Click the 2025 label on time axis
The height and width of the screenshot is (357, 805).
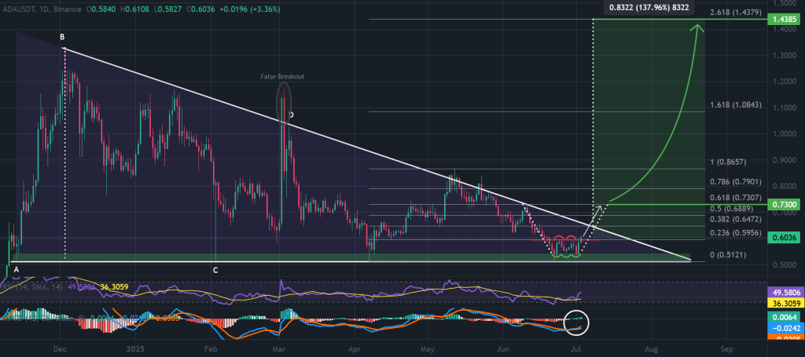136,348
